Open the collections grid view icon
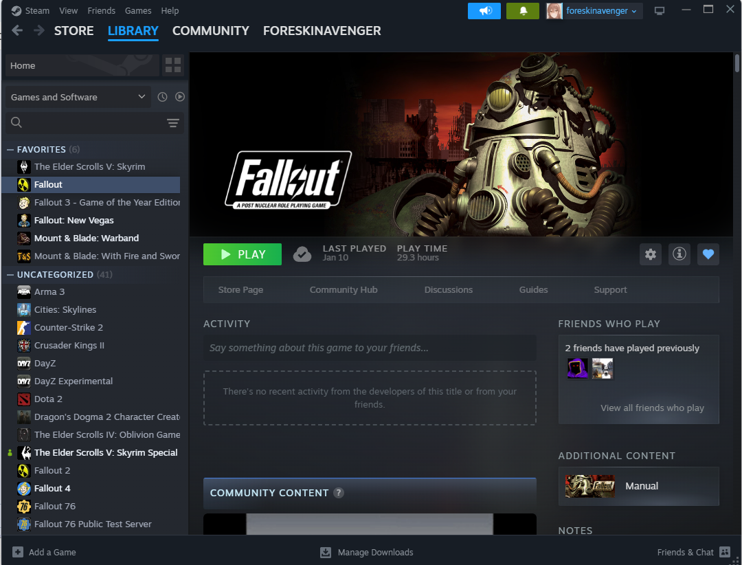Image resolution: width=742 pixels, height=565 pixels. [x=172, y=65]
